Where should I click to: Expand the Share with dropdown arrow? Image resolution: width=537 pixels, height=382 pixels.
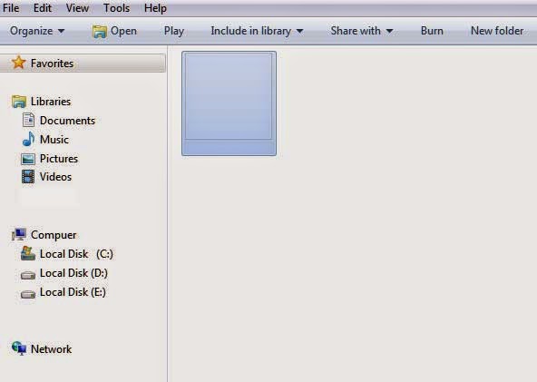coord(389,31)
